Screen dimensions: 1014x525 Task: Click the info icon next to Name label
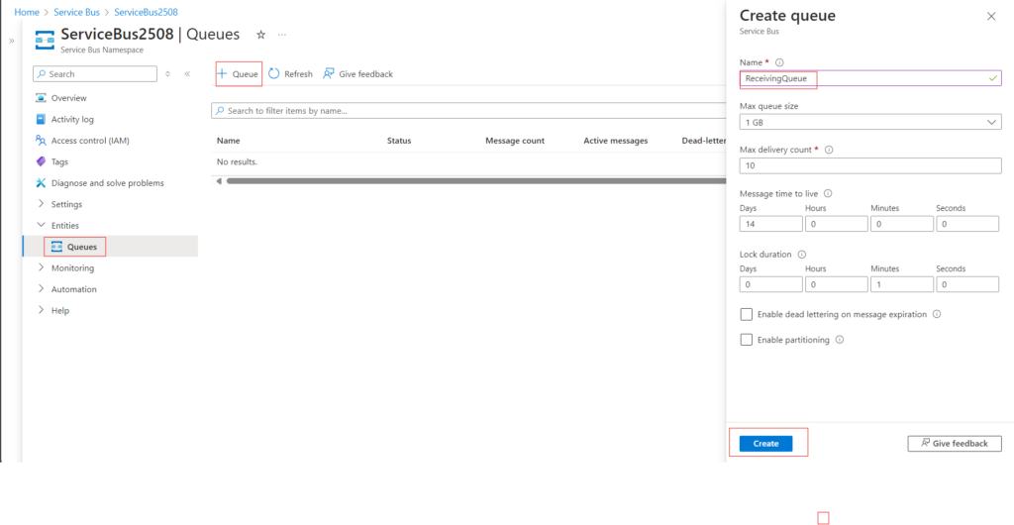[x=779, y=62]
